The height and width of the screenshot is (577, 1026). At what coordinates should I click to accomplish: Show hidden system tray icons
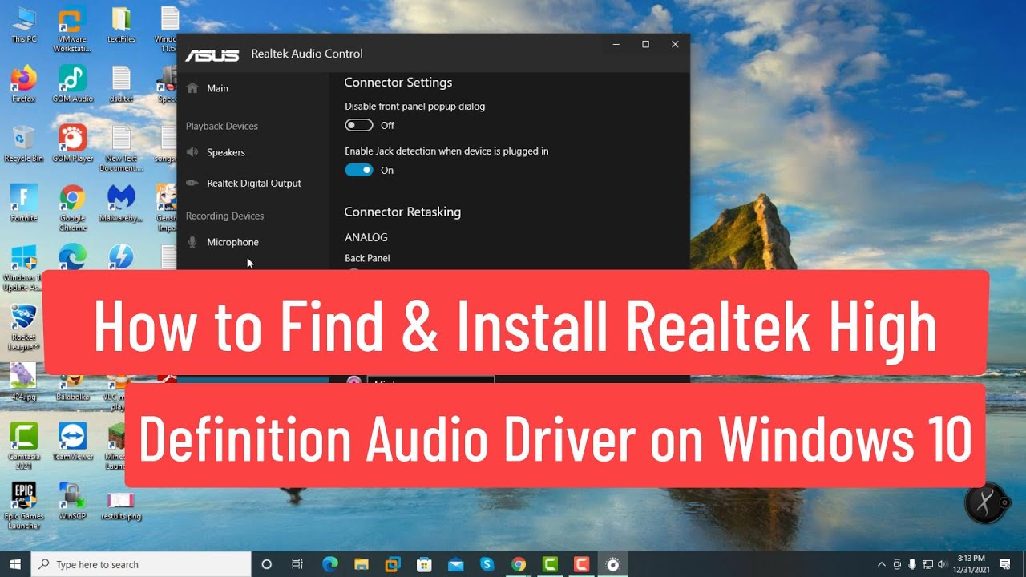click(x=882, y=564)
